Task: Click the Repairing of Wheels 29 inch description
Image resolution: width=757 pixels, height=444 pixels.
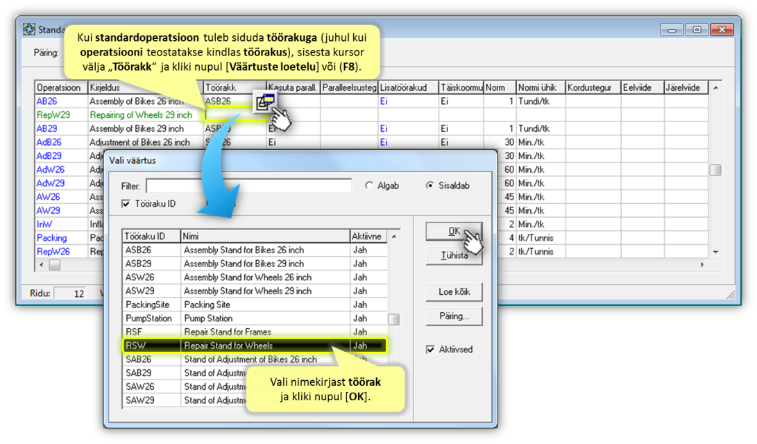Action: (x=141, y=115)
